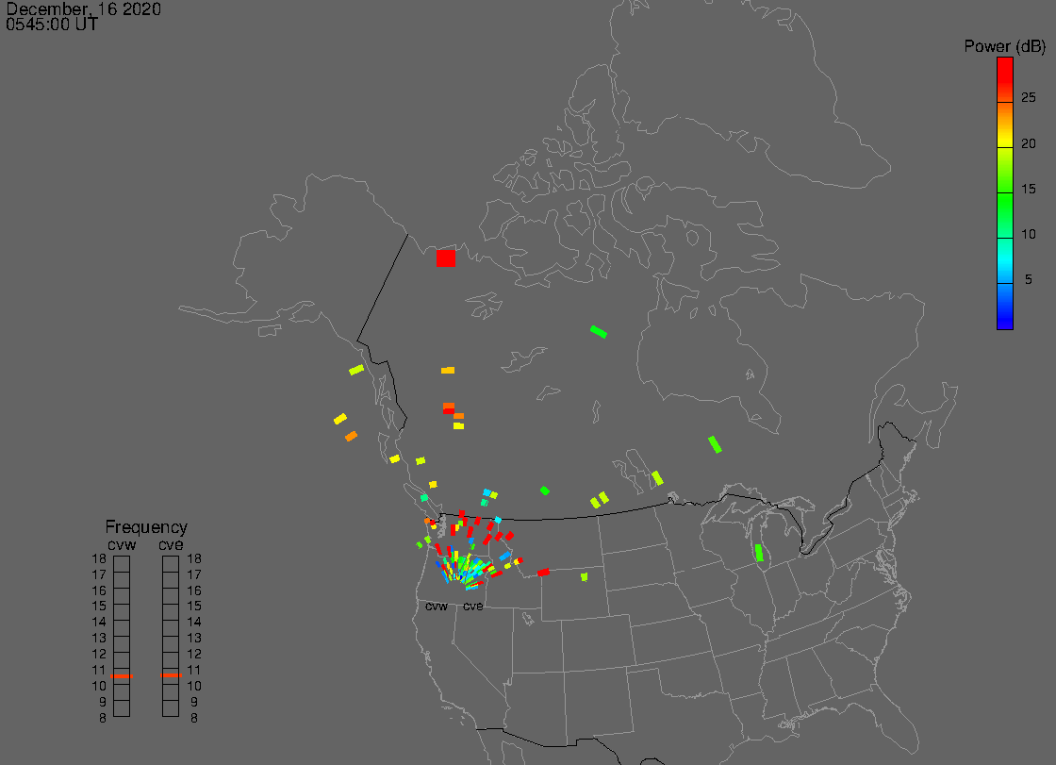
Task: Click the 14 label beside cve frequency scale
Action: (194, 623)
